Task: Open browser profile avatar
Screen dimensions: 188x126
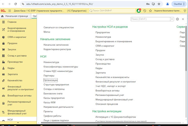Action: click(168, 4)
